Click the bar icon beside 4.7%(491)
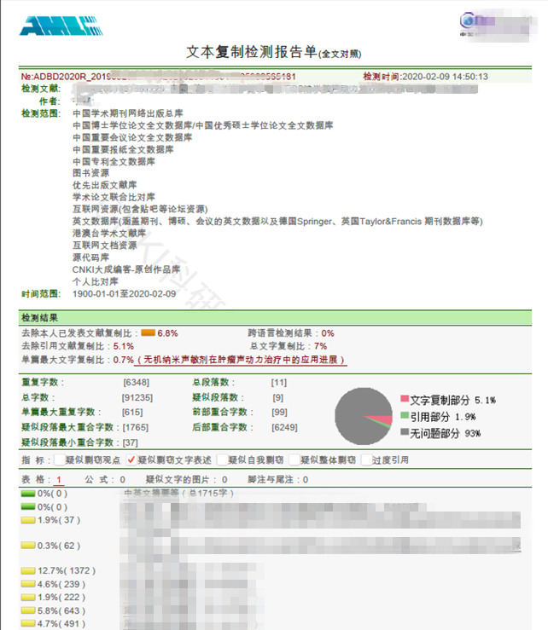 (28, 624)
